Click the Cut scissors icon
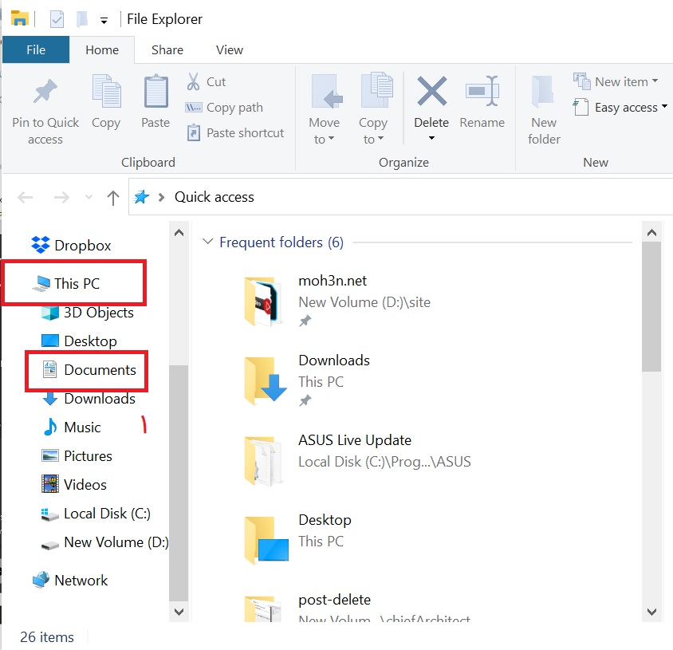 [x=194, y=81]
